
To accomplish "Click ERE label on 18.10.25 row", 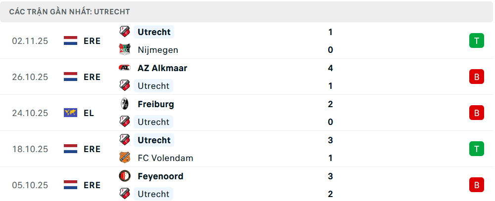I will tap(92, 149).
